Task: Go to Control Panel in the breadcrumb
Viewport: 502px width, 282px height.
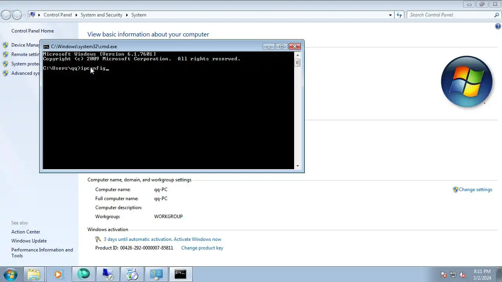Action: 58,15
